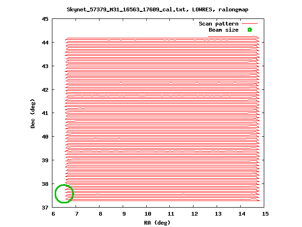Click the Dec axis tick label 39
The width and height of the screenshot is (302, 227).
click(x=45, y=160)
